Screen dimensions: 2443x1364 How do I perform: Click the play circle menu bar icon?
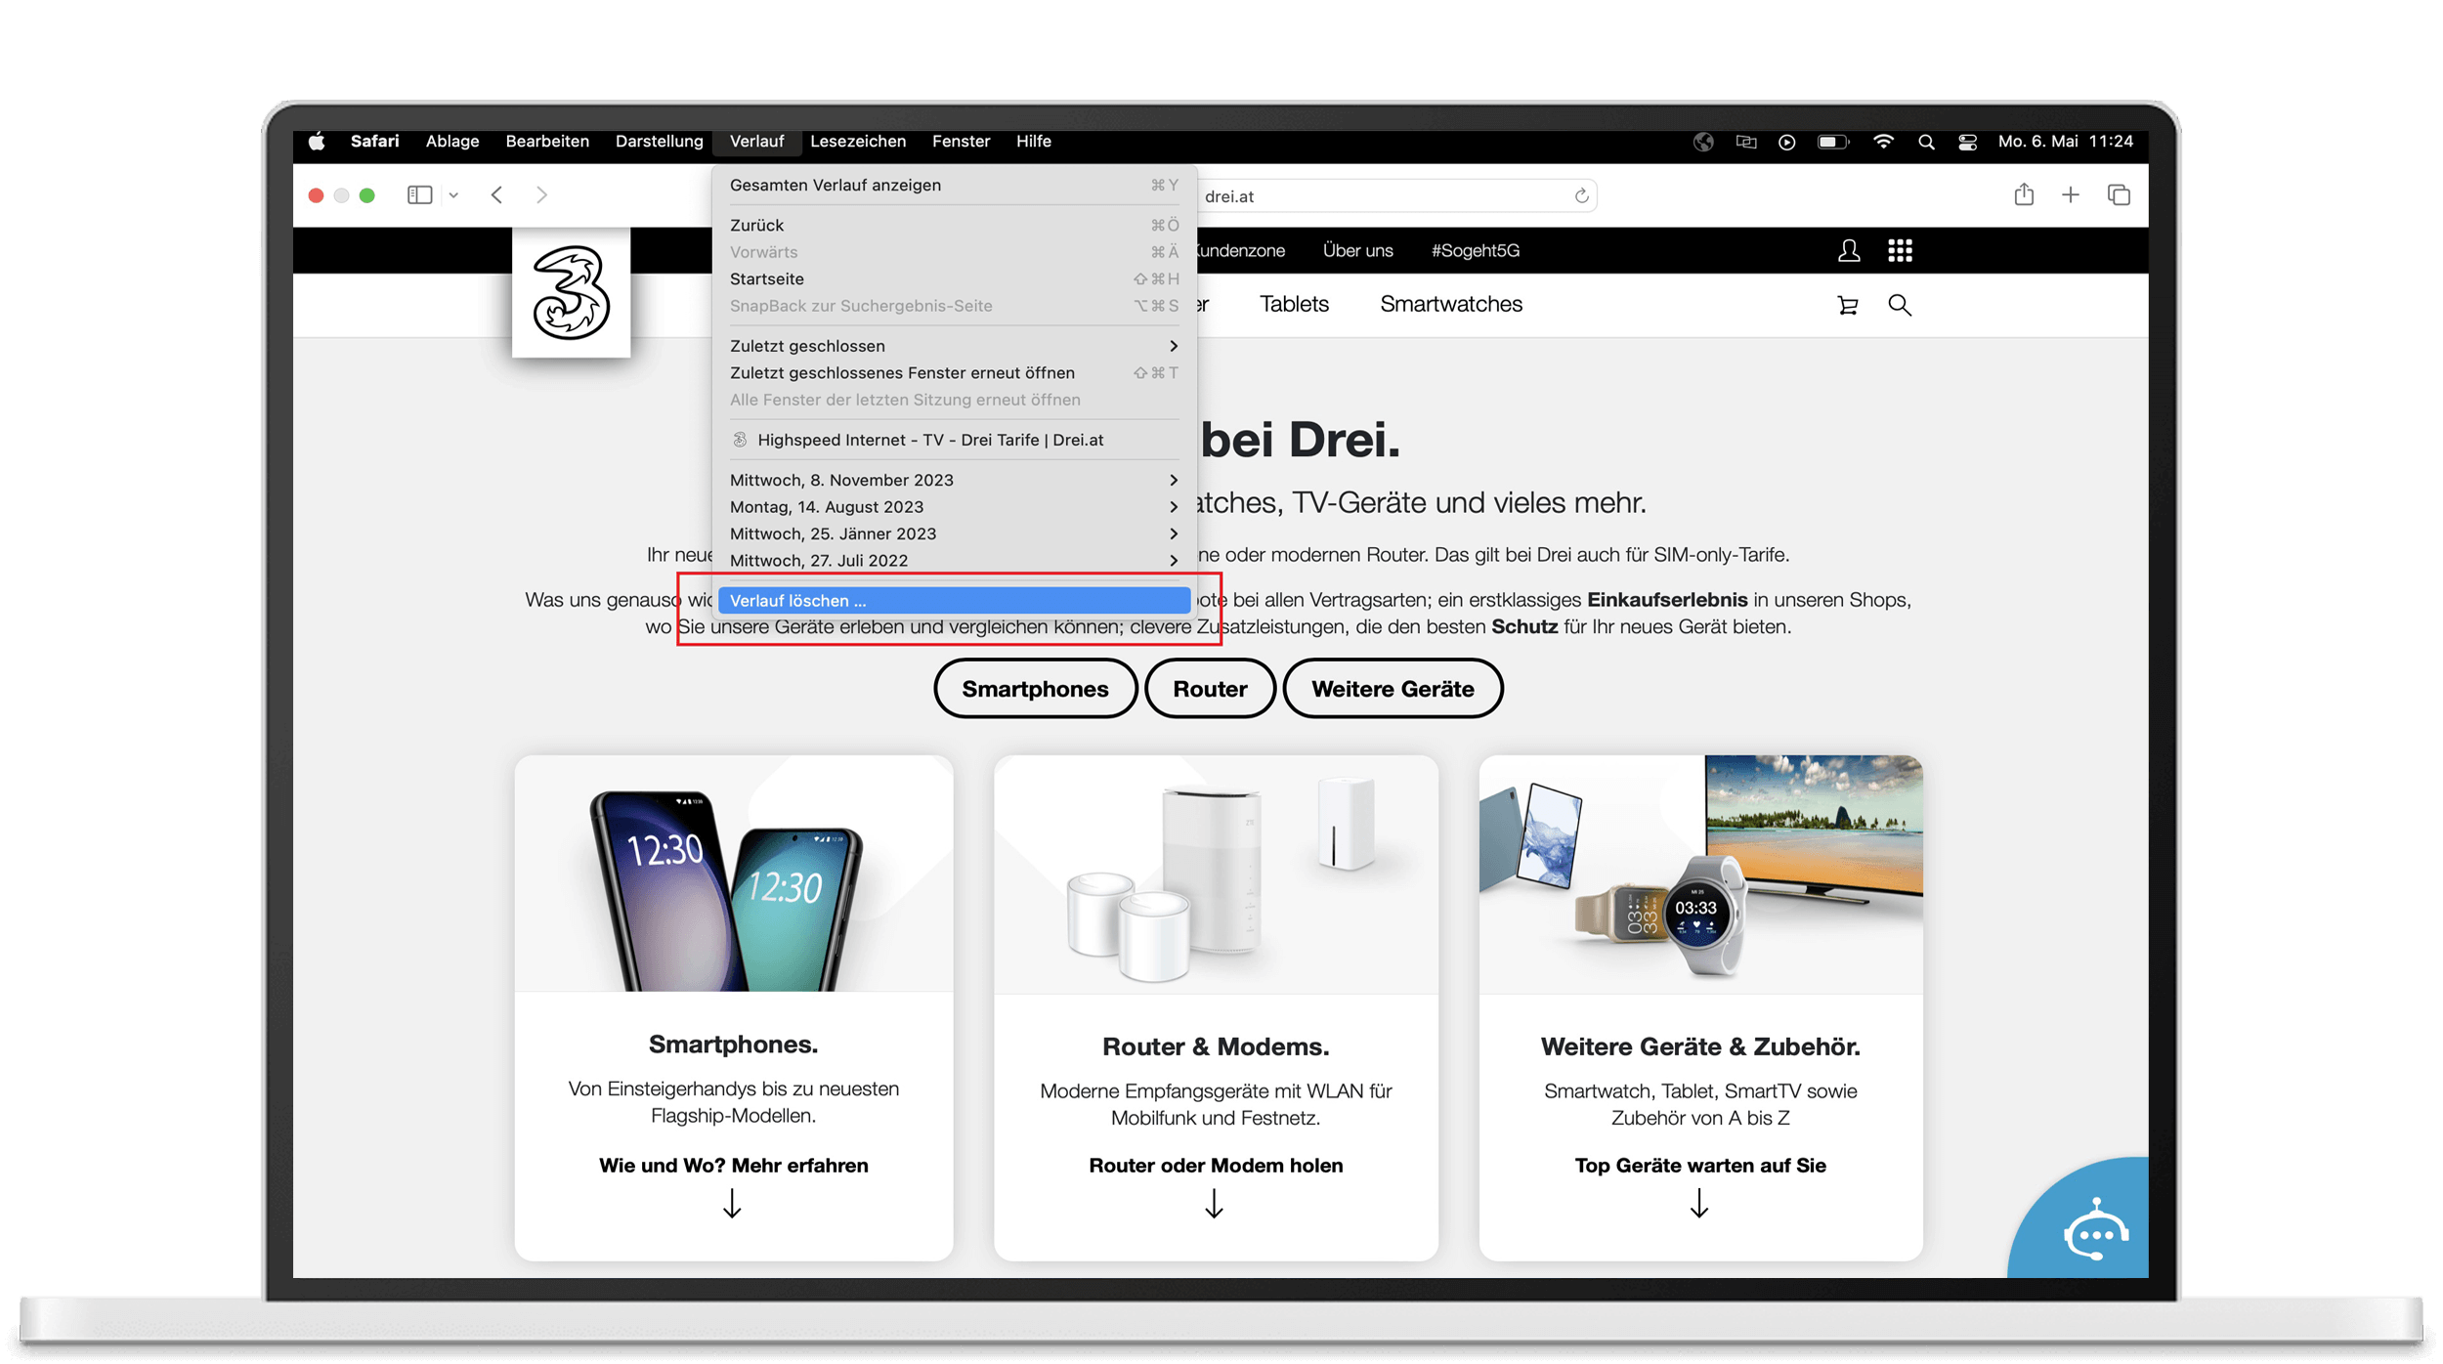pos(1786,142)
